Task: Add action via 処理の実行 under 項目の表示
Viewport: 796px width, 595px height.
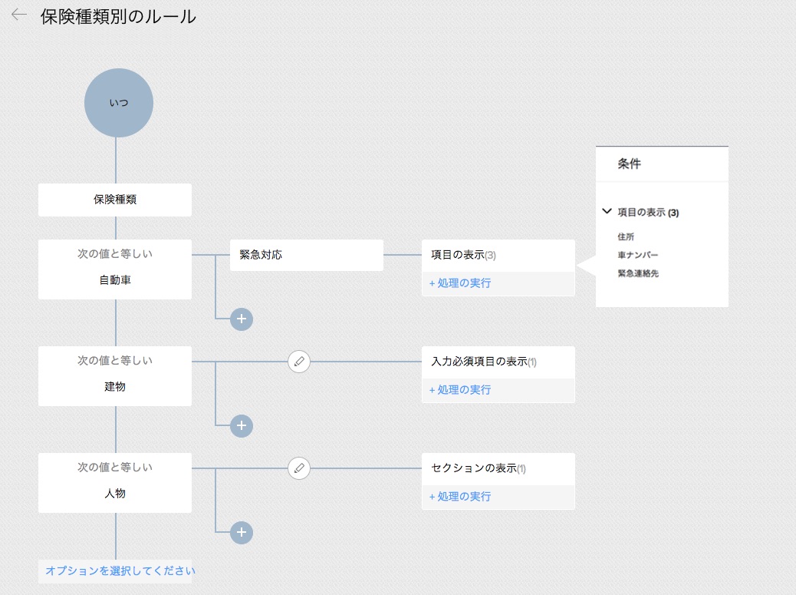Action: click(x=460, y=283)
